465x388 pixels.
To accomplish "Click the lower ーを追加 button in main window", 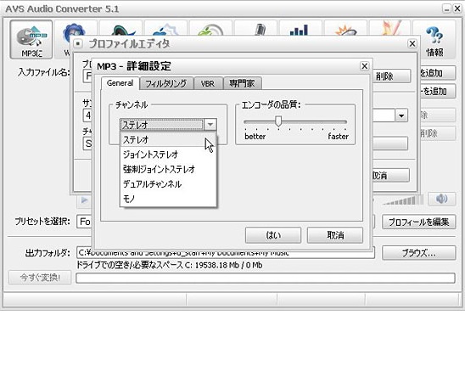I will [x=437, y=91].
